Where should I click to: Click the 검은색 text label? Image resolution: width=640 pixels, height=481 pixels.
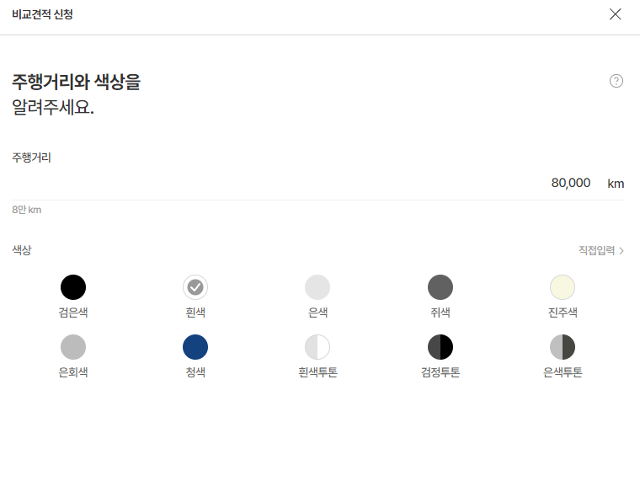tap(73, 313)
